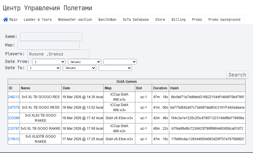Image resolution: width=253 pixels, height=153 pixels.
Task: Open the Billing section
Action: 179,20
